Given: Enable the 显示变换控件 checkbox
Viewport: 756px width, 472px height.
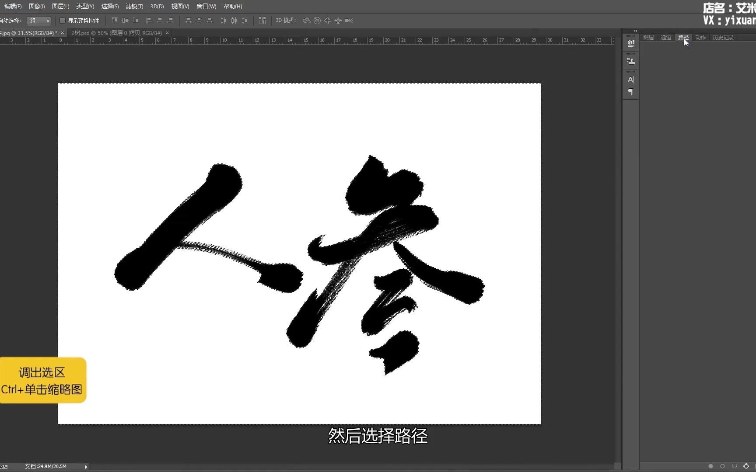Looking at the screenshot, I should click(63, 21).
